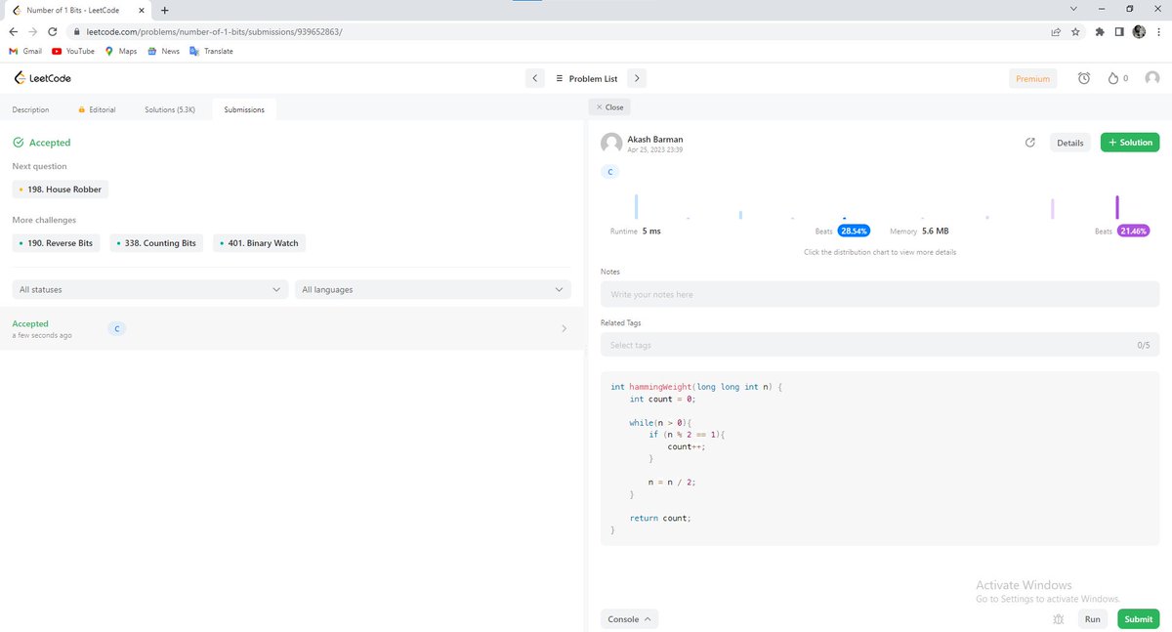Focus the Notes input field

click(x=880, y=294)
